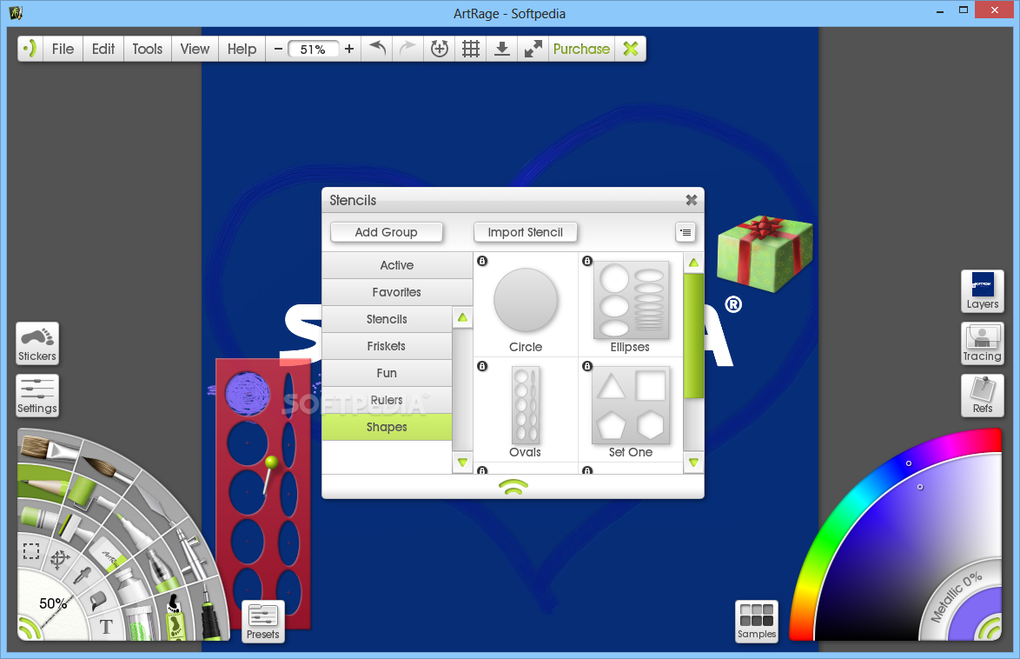Click the Purchase link

click(x=581, y=49)
